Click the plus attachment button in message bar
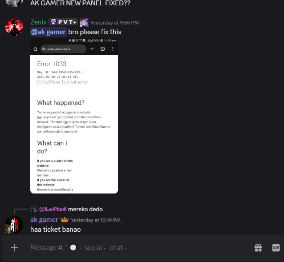Screen dimensions: 284x262 14,248
